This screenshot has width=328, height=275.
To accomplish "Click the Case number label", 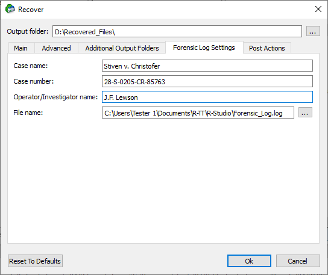I will 34,81.
